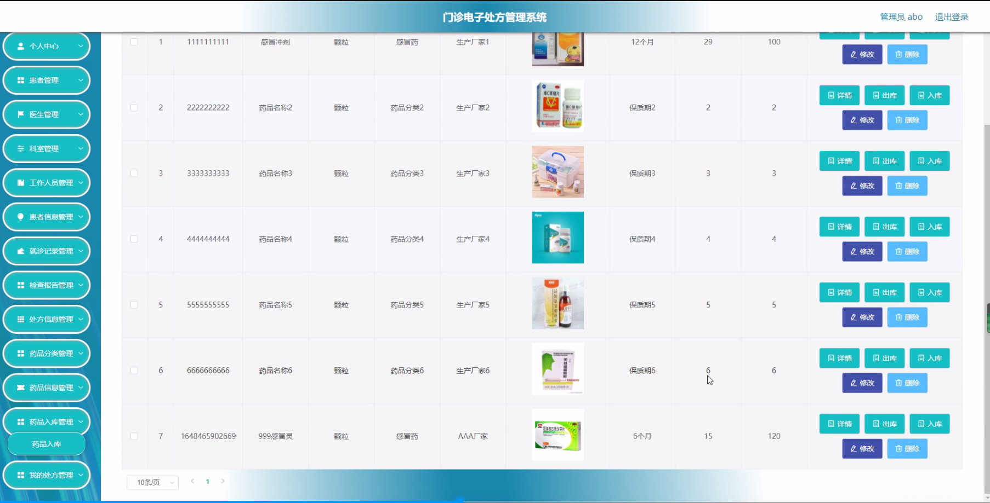The image size is (990, 503).
Task: Tick the checkbox for 999感冒灵 row
Action: click(134, 436)
